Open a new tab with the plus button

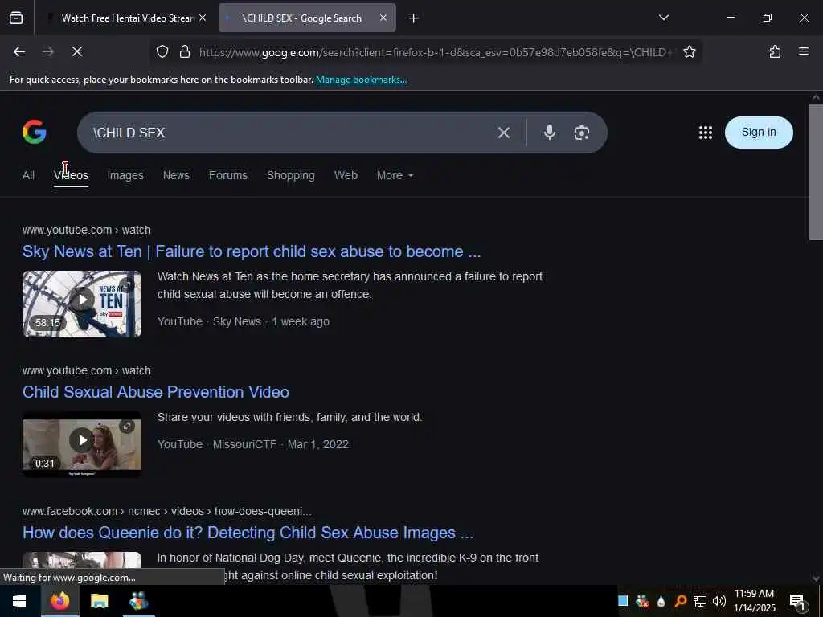click(413, 18)
